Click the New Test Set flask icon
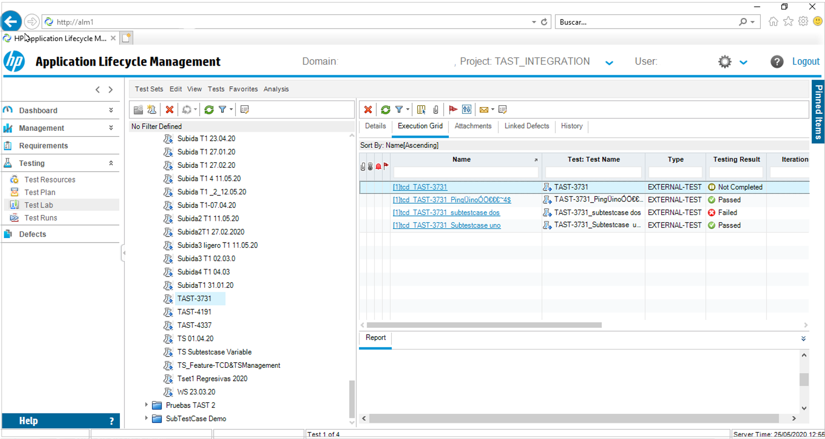 (x=152, y=110)
